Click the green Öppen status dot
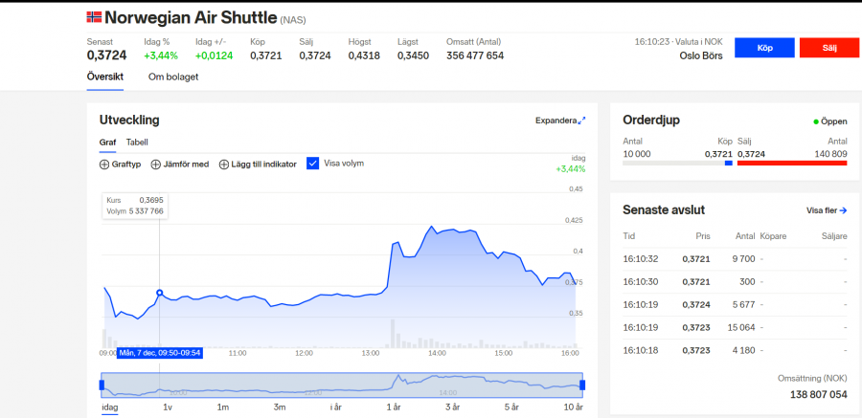Screen dimensions: 862x418 pyautogui.click(x=816, y=122)
